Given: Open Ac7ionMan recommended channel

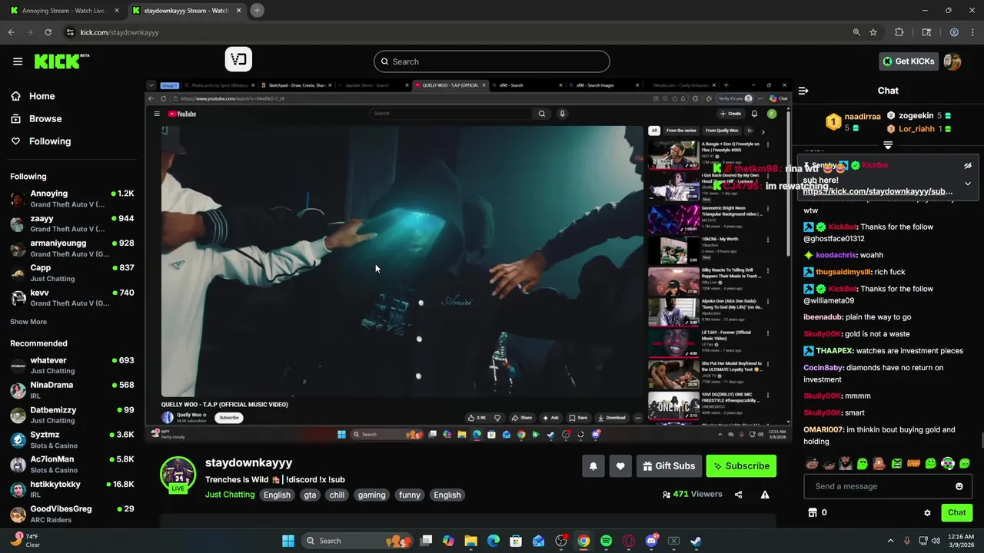Looking at the screenshot, I should 71,465.
